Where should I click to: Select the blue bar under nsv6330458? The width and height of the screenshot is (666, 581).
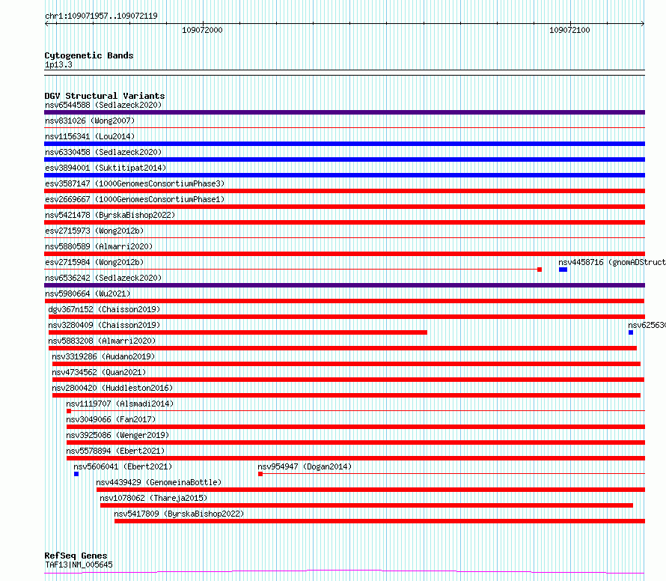344,159
